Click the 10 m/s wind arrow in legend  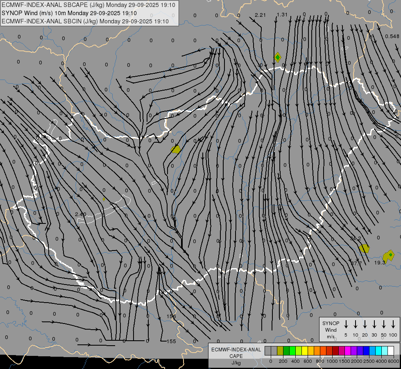pos(356,324)
